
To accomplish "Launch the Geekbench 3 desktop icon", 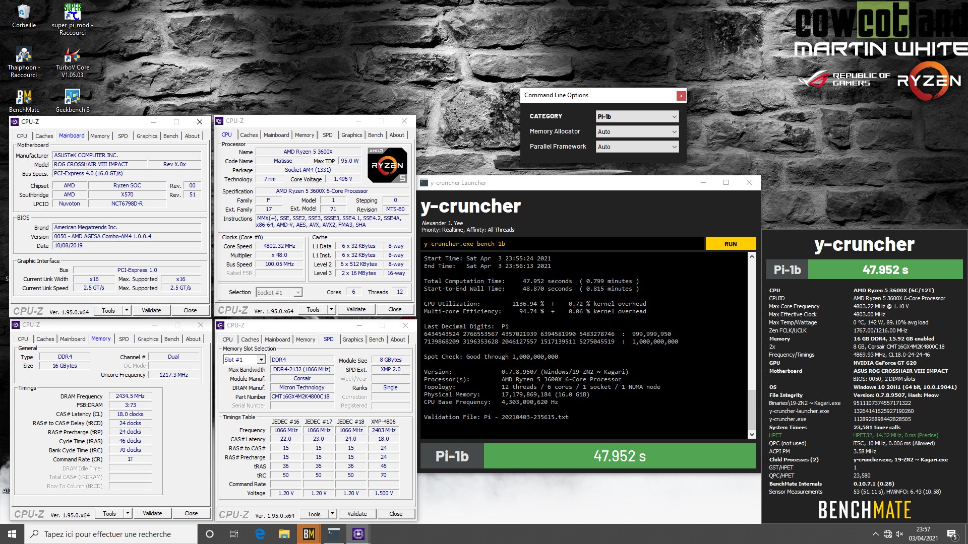I will coord(73,101).
